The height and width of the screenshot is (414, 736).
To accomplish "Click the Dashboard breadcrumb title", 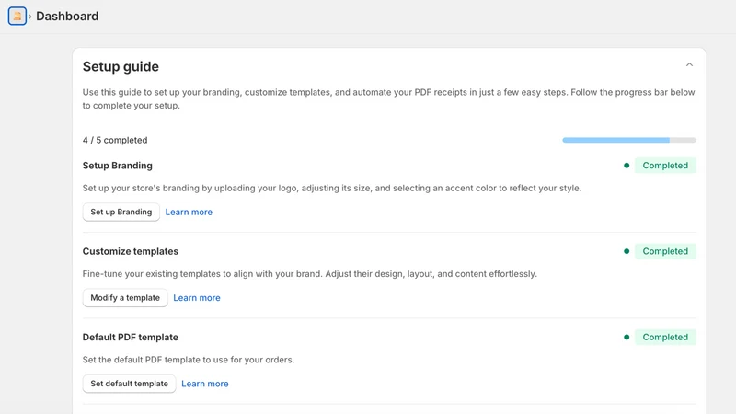I will pos(67,17).
